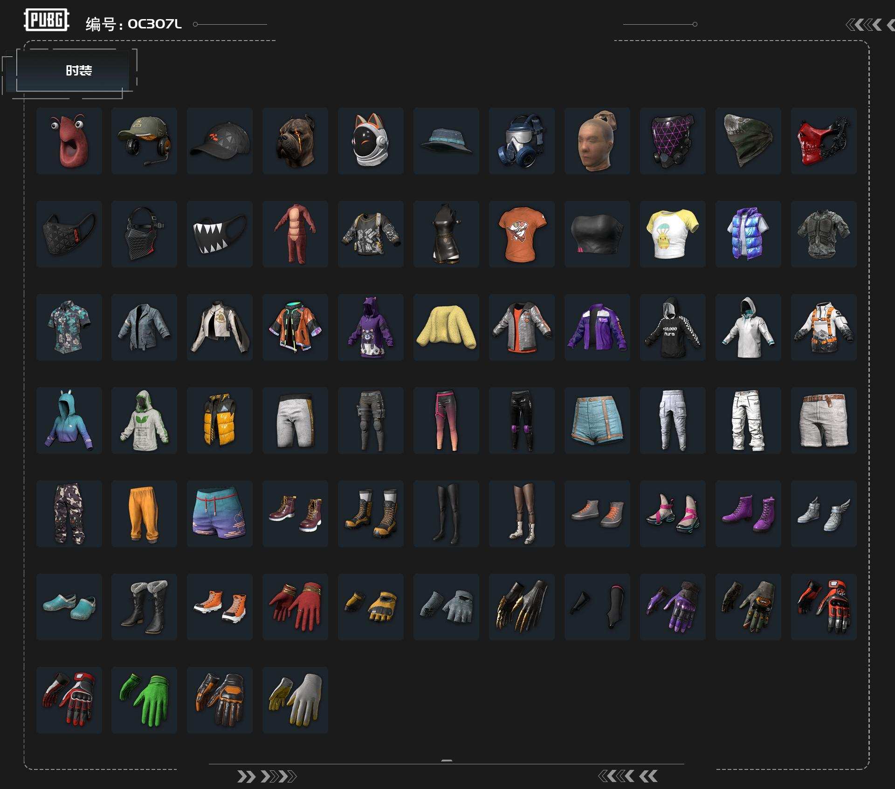Select the yellow puffer vest
Viewport: 895px width, 789px height.
(220, 420)
